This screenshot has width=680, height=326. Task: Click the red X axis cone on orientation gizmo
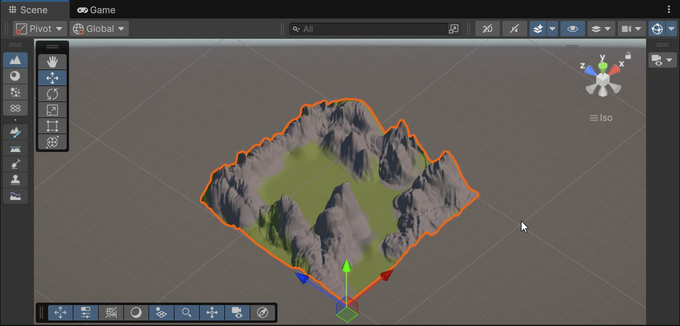615,70
